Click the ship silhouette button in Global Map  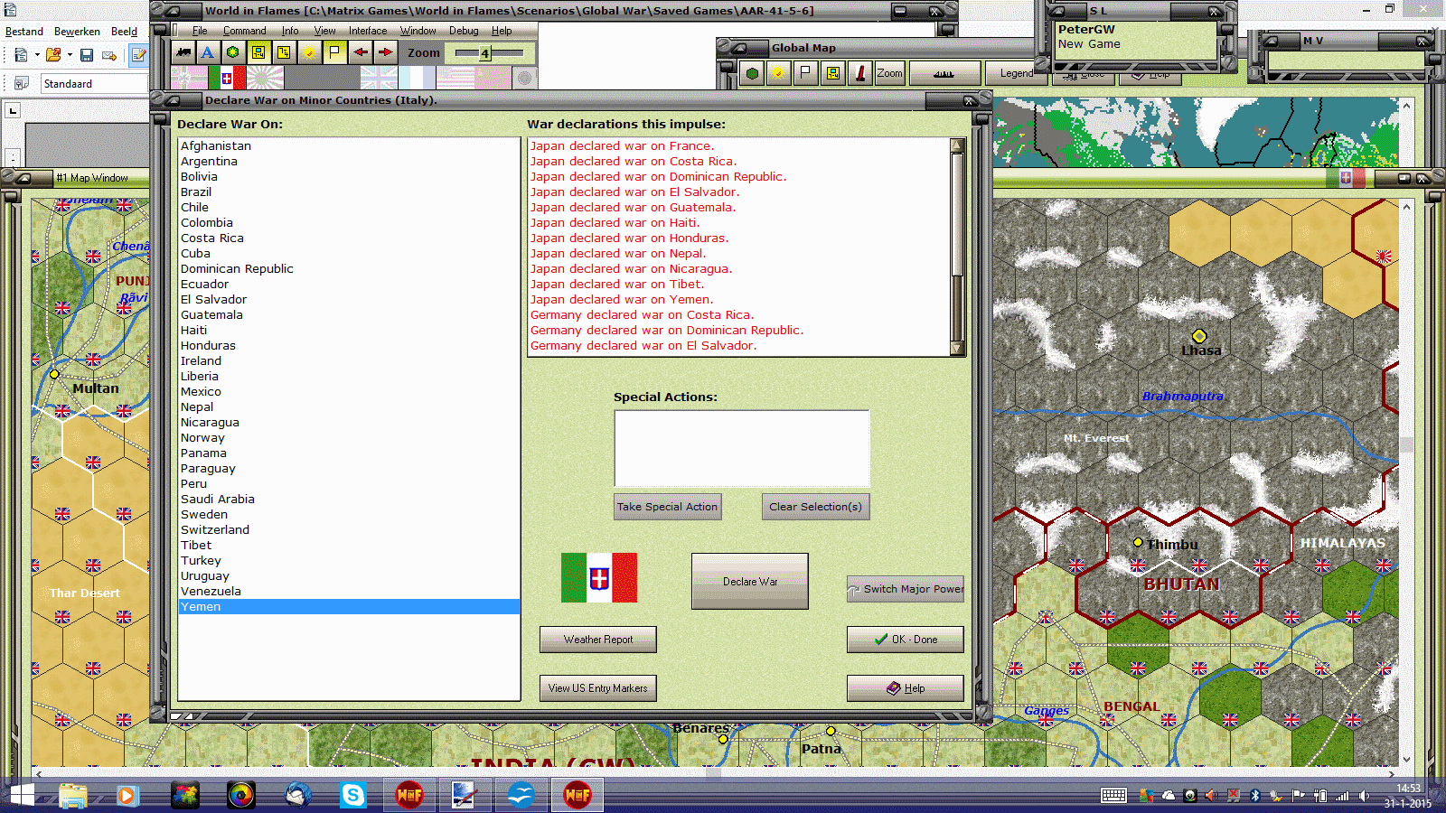click(x=944, y=73)
